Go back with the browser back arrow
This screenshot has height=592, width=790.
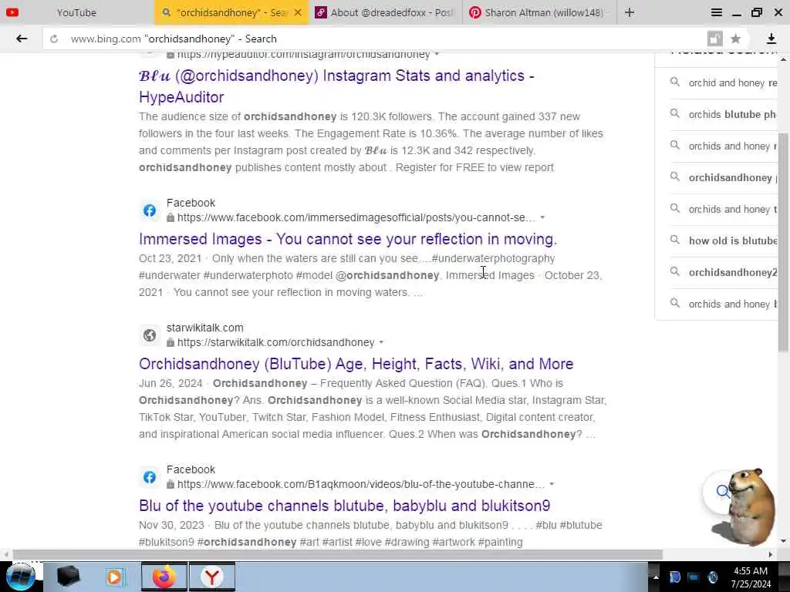point(21,39)
